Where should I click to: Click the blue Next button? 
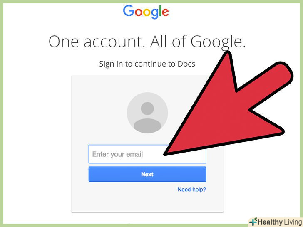tap(147, 174)
